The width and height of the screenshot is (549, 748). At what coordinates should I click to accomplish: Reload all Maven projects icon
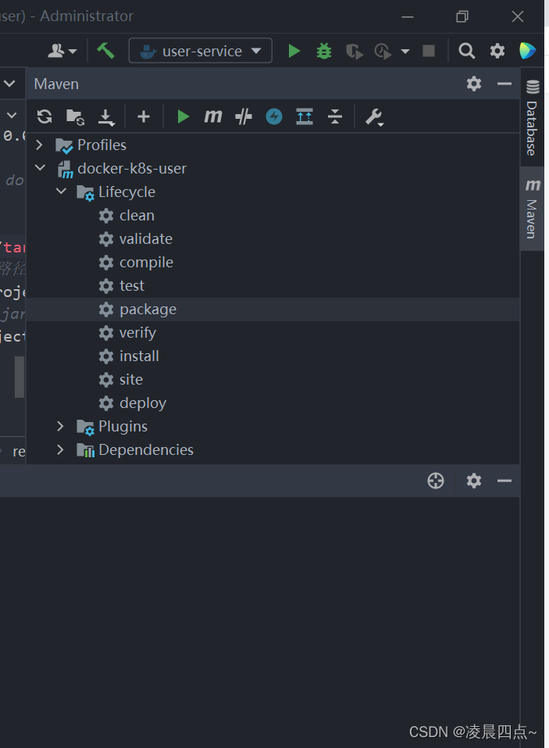click(45, 116)
